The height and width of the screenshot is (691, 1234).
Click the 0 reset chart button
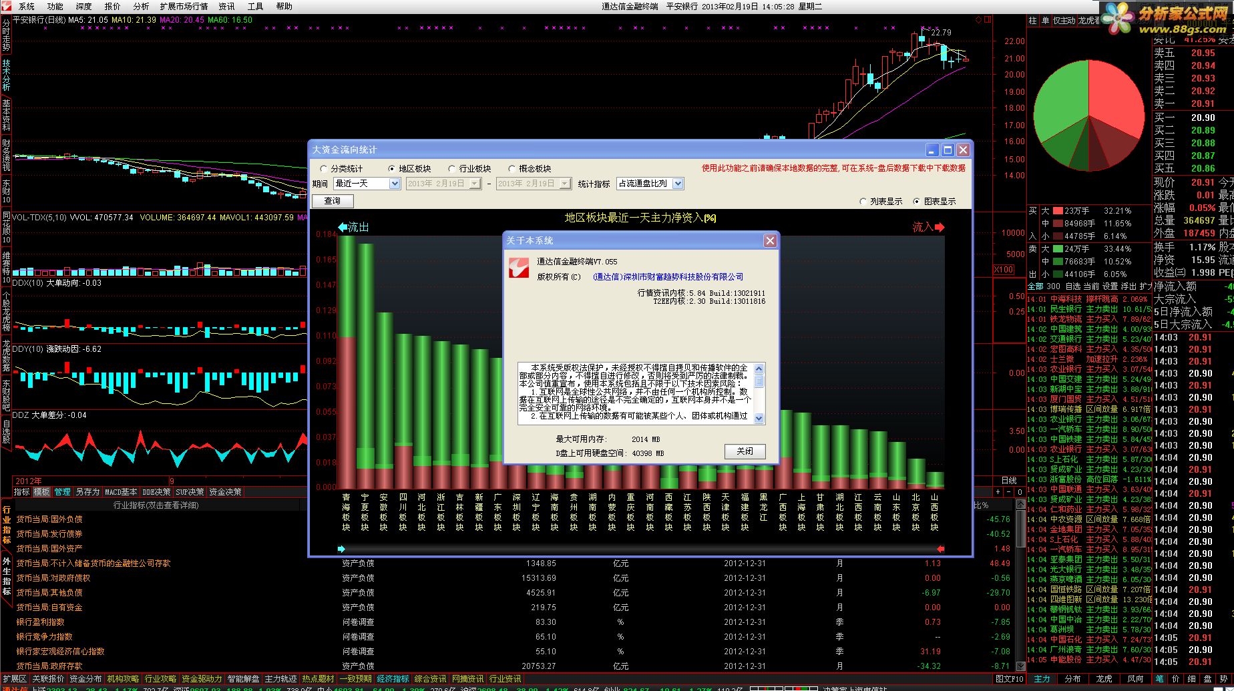point(1020,492)
